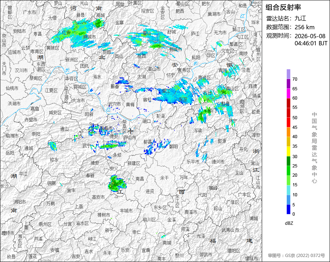Click the 浮梁 county label

point(197,131)
